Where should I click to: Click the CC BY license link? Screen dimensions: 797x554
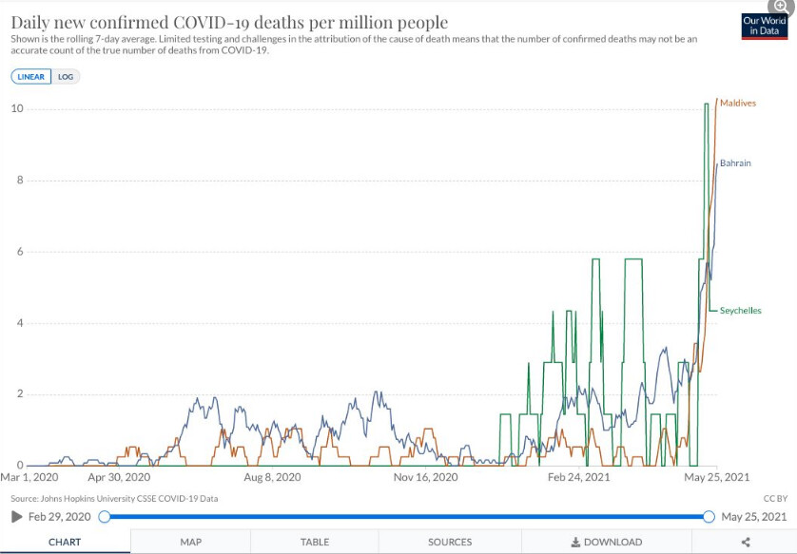point(775,498)
